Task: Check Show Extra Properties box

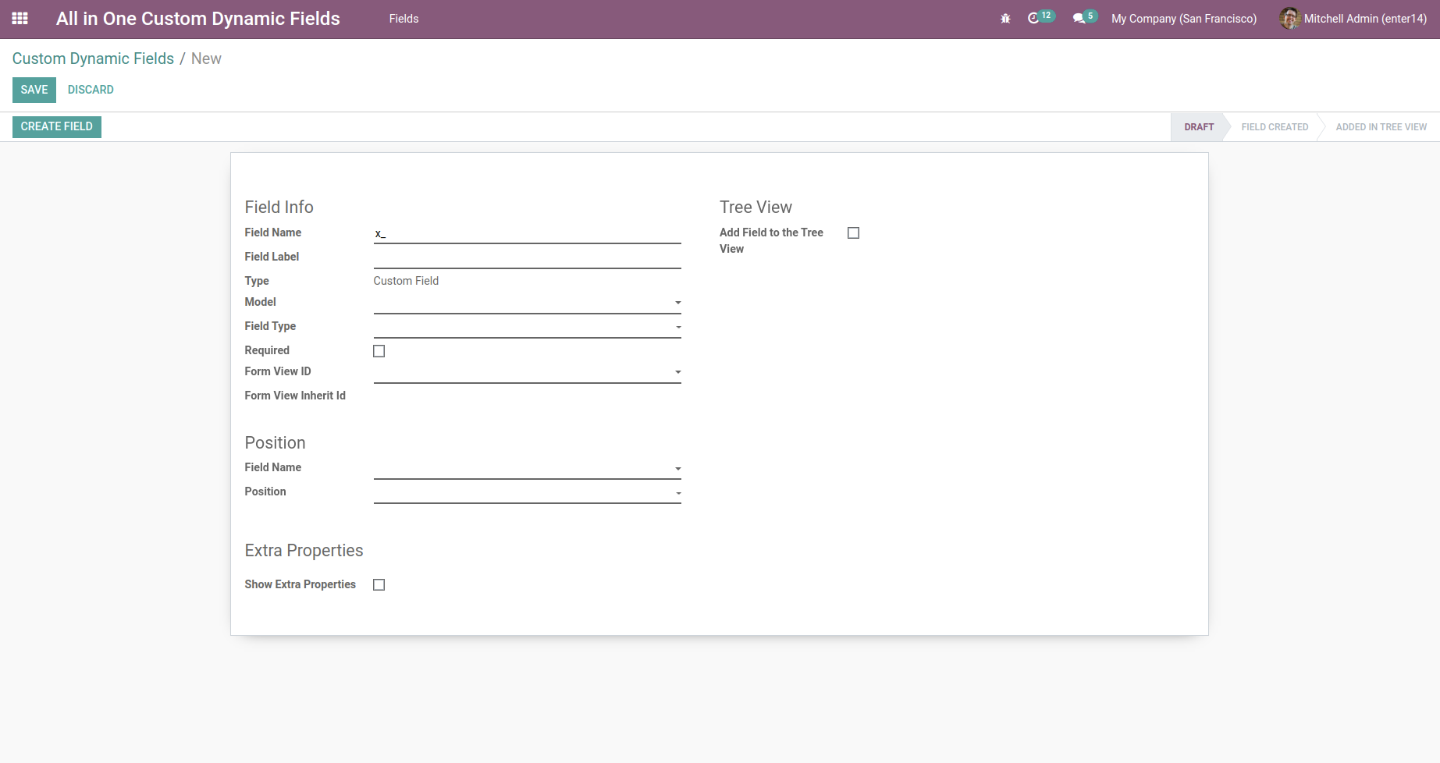Action: 379,585
